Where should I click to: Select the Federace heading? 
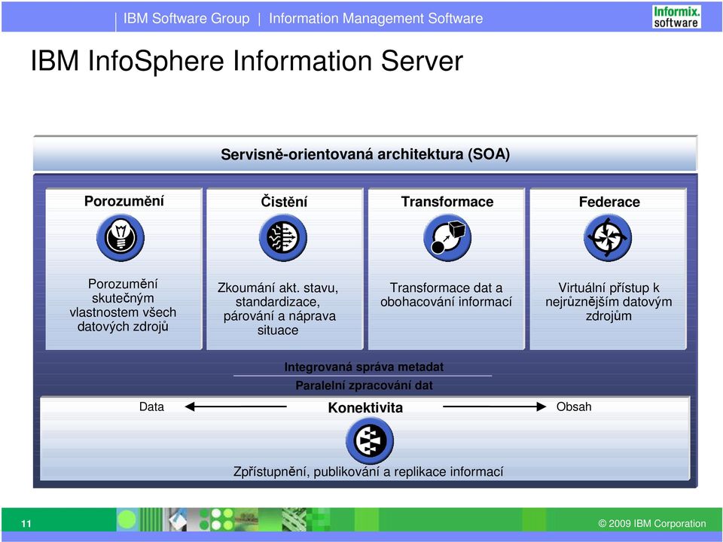609,202
